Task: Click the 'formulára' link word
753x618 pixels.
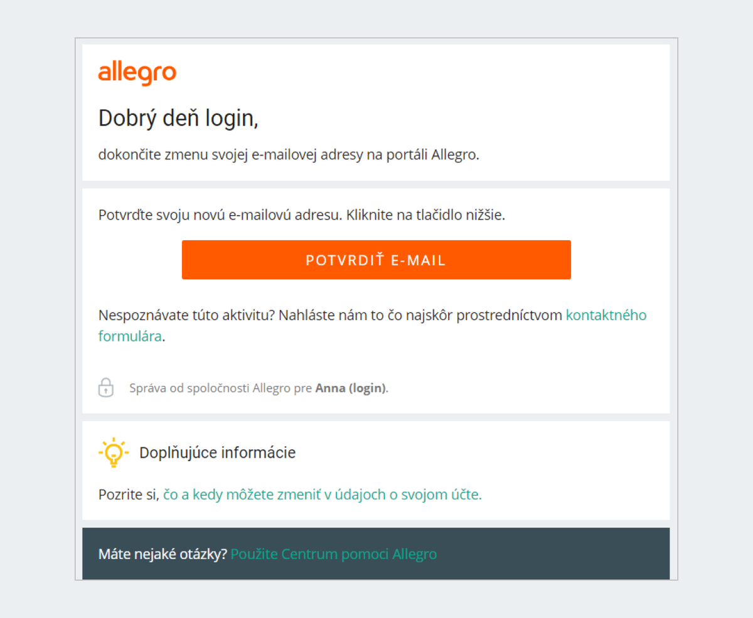Action: pyautogui.click(x=130, y=336)
